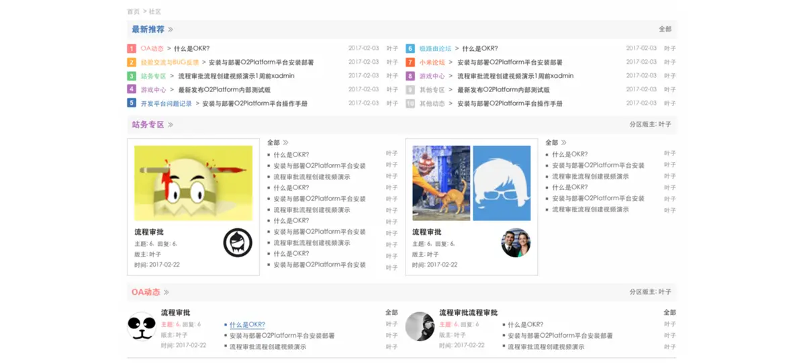This screenshot has height=364, width=795.
Task: Open the yellow cartoon egg cover image
Action: [193, 183]
